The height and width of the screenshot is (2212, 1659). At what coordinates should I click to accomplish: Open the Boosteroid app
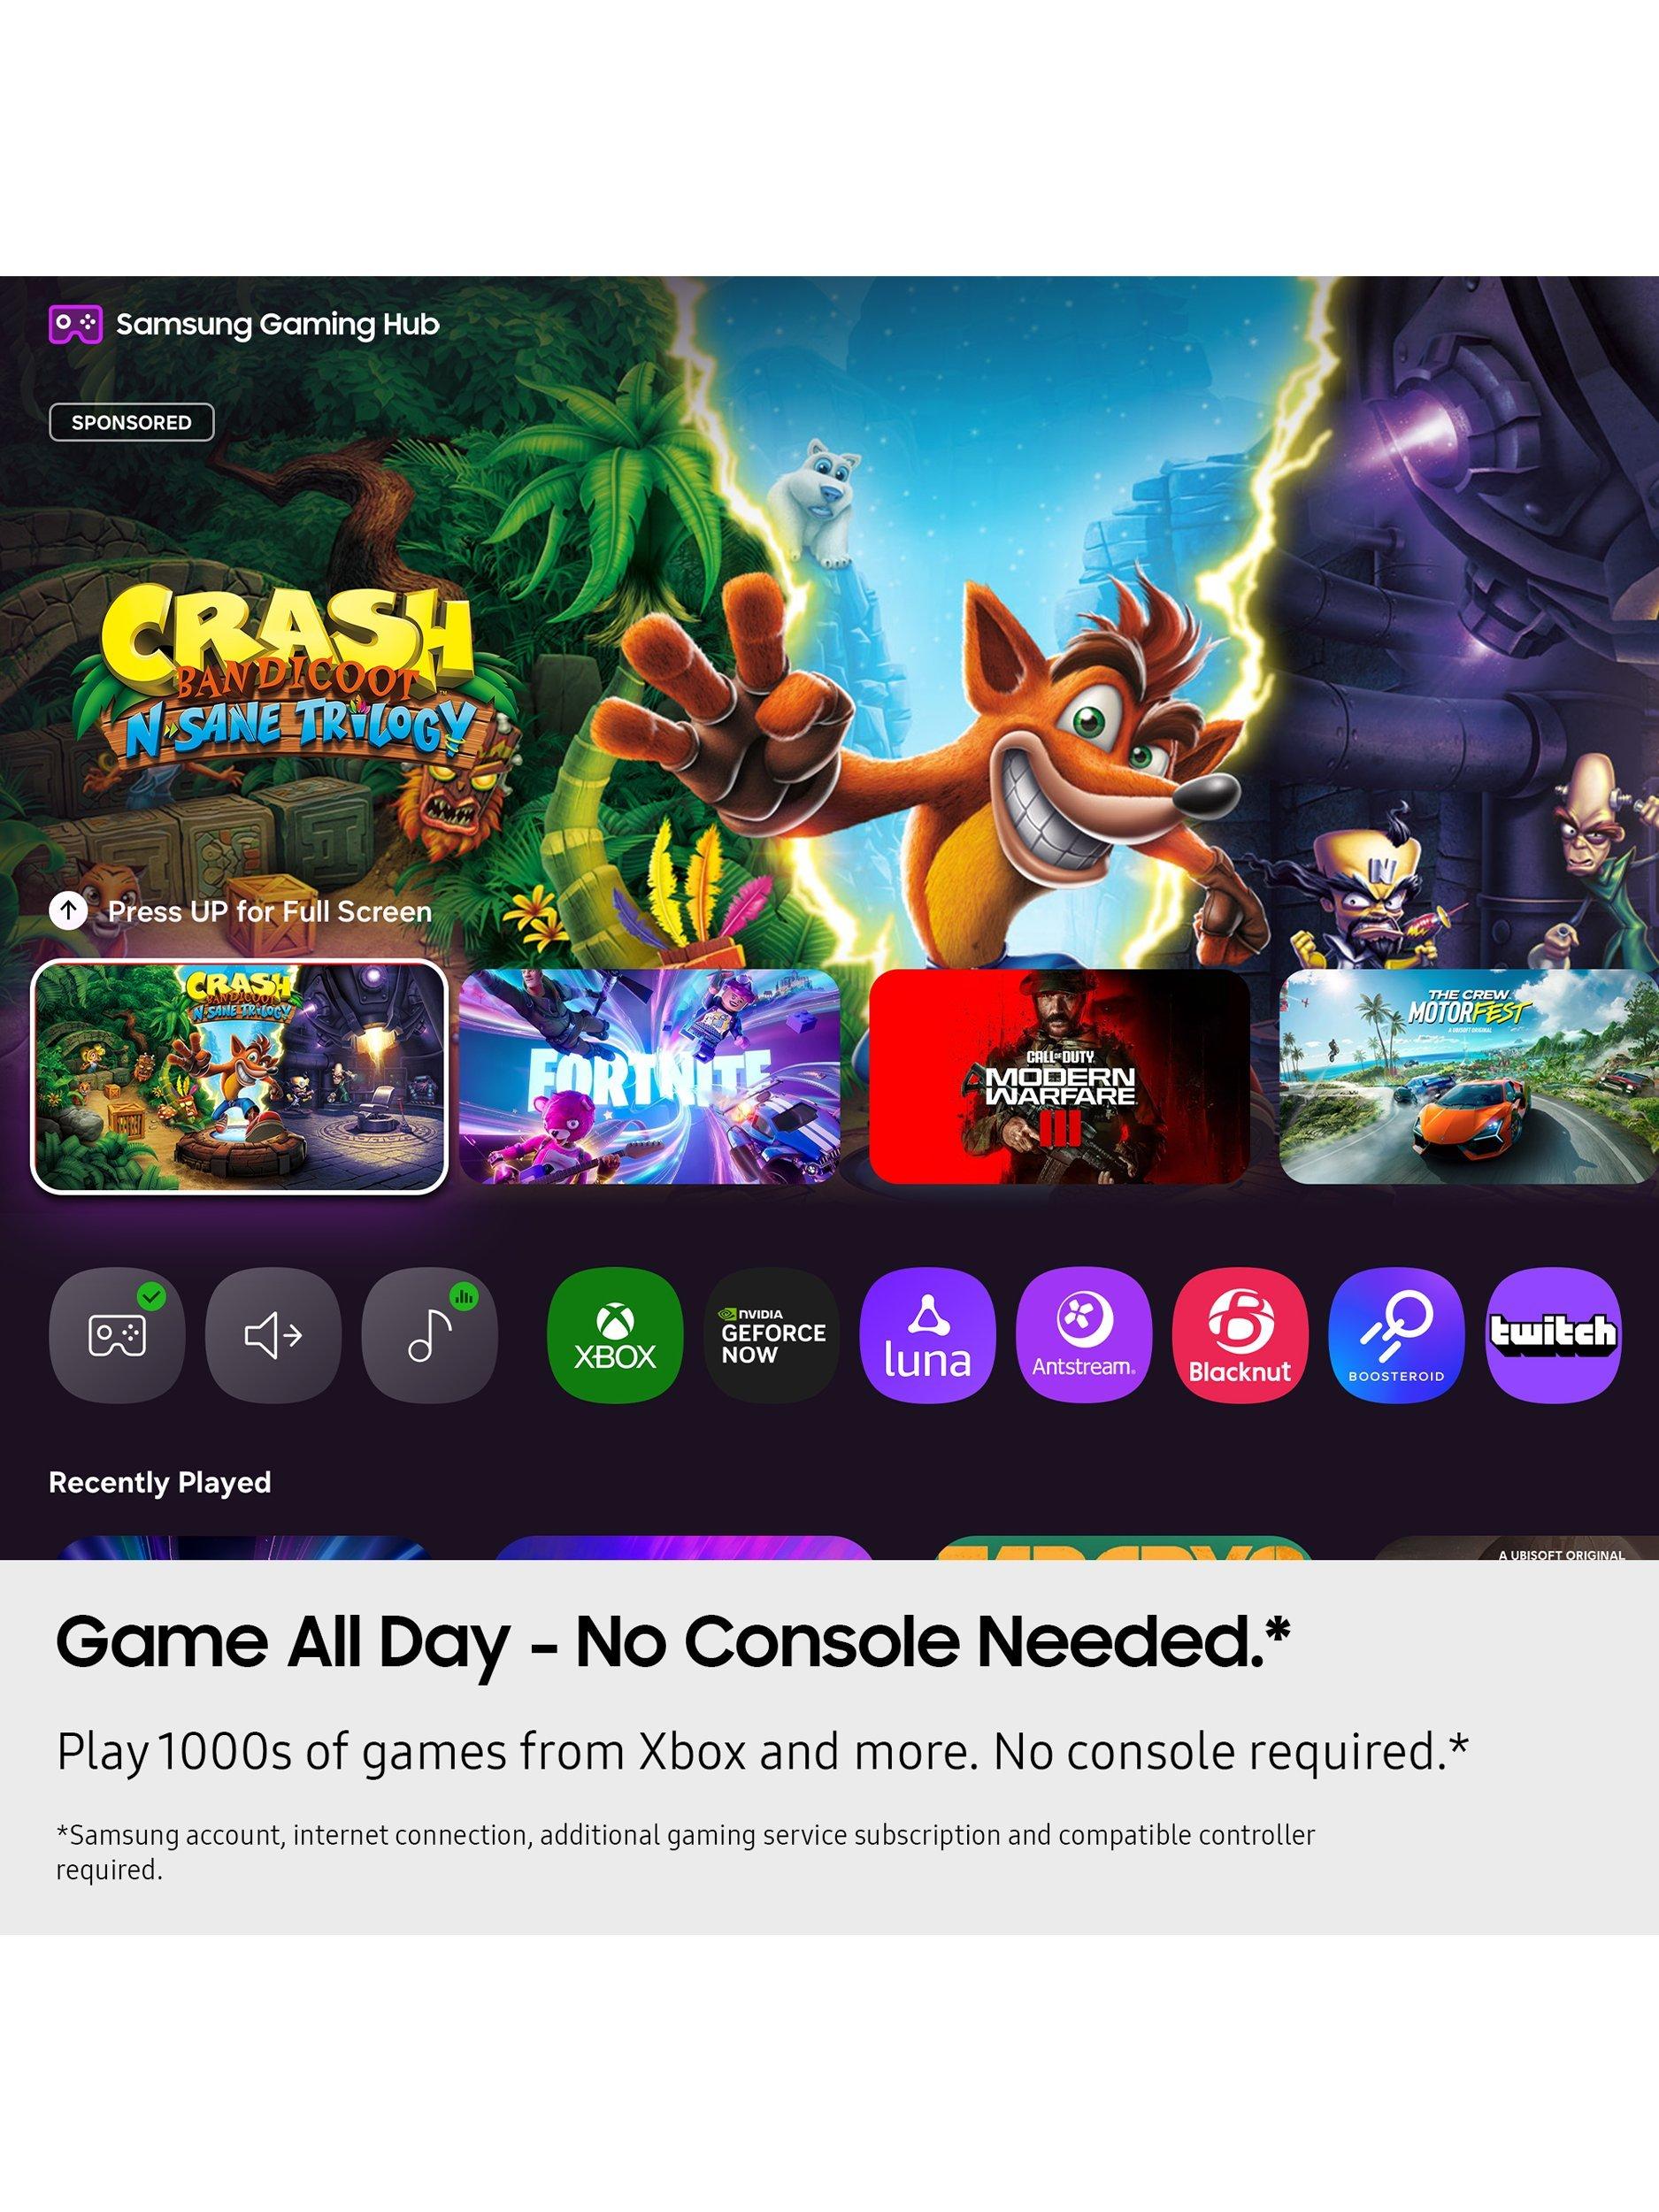click(x=1396, y=1335)
